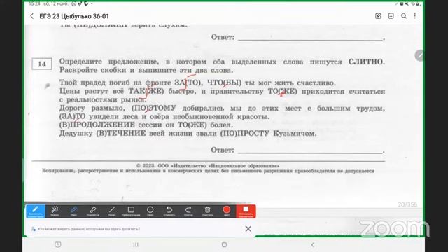Open search in the document
The width and height of the screenshot is (448, 252).
click(x=404, y=16)
